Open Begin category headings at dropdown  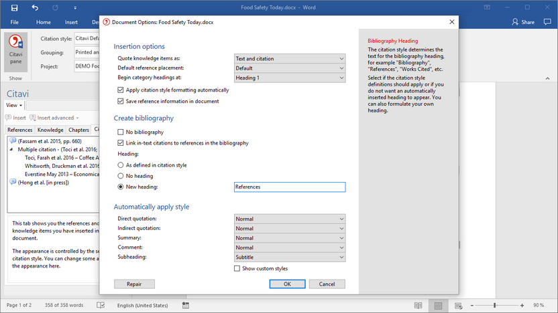[290, 78]
